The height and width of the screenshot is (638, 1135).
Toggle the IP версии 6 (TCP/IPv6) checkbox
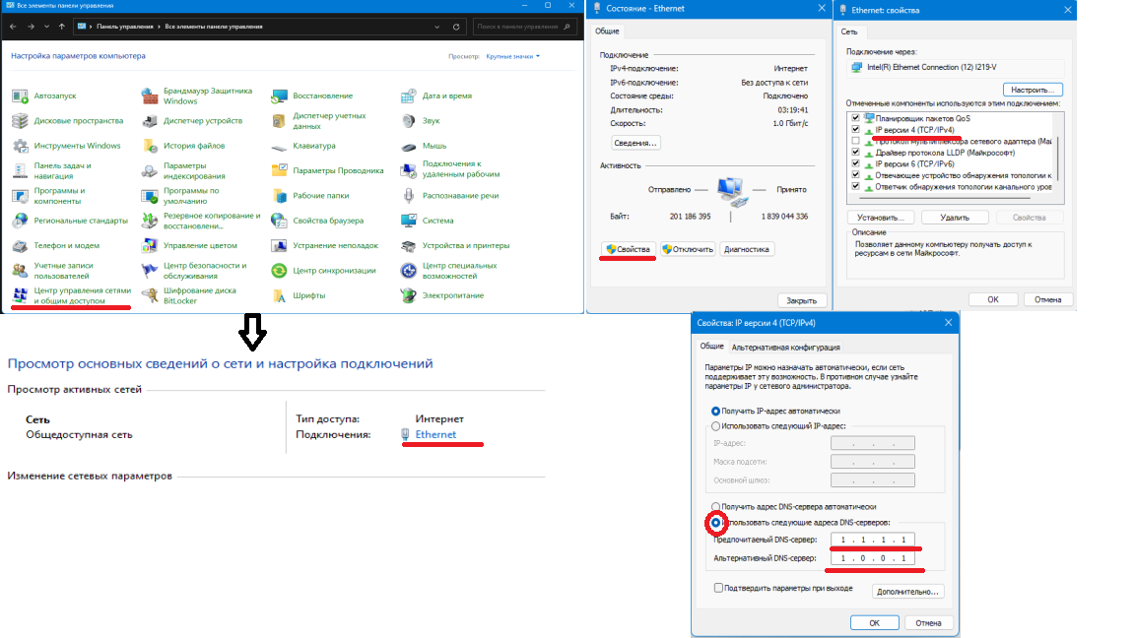click(x=855, y=163)
